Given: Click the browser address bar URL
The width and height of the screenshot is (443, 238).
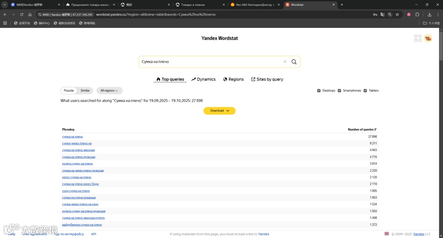Looking at the screenshot, I should pyautogui.click(x=156, y=14).
